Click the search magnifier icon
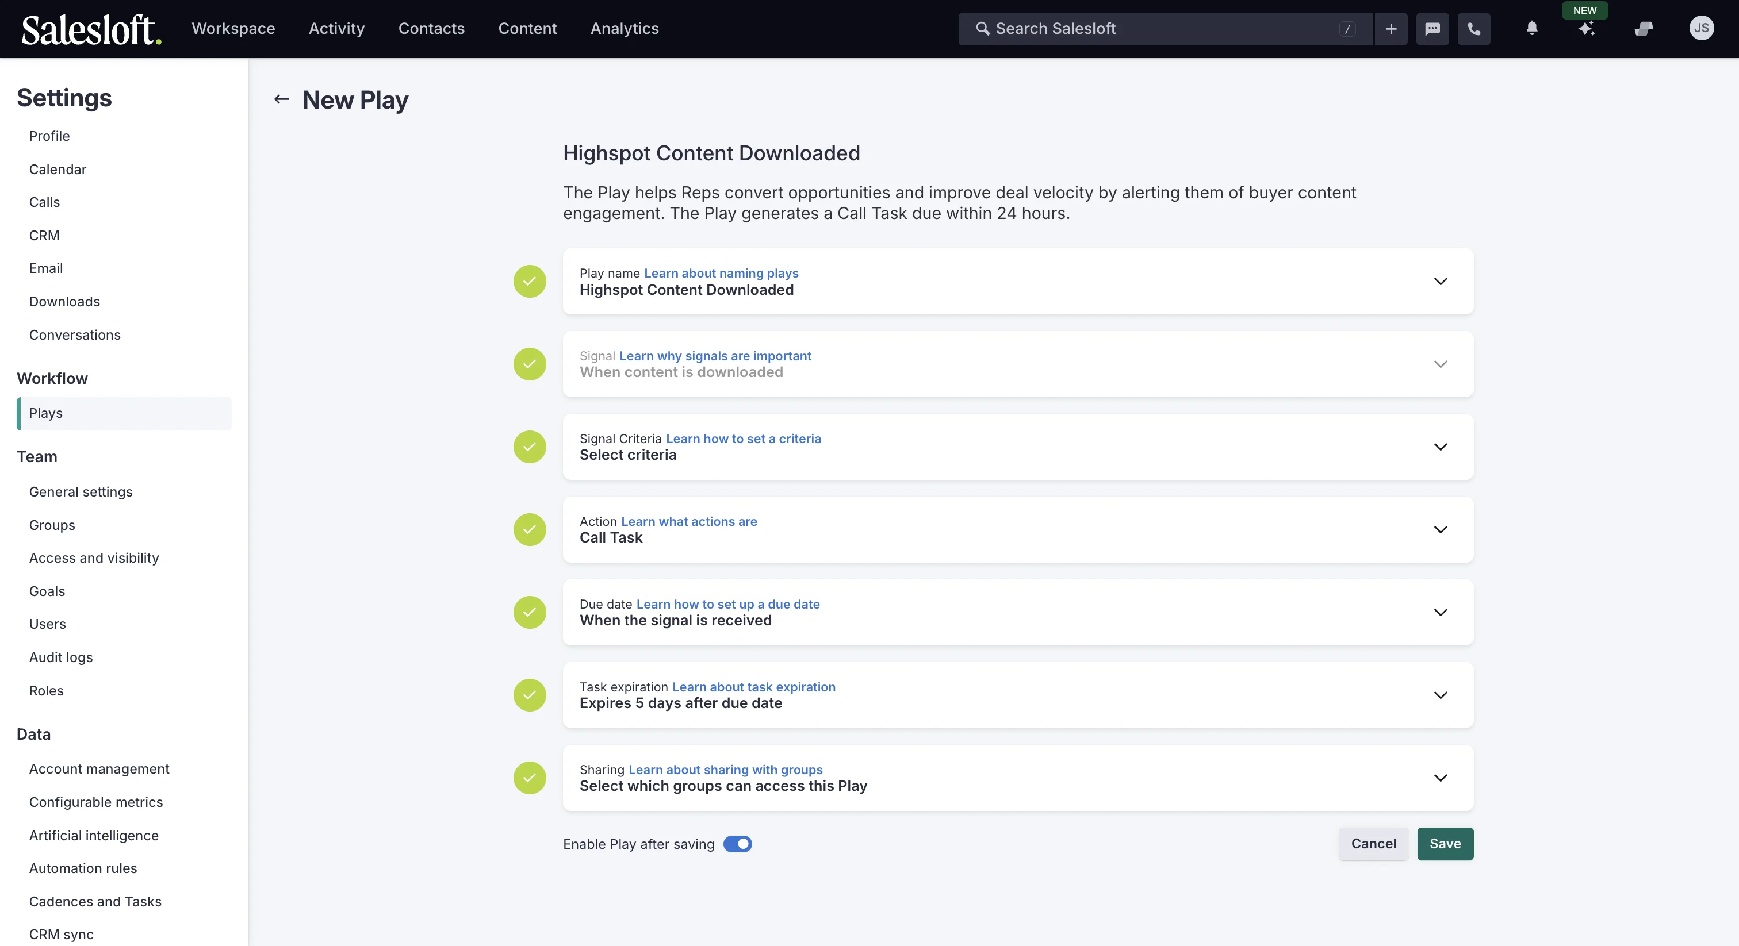The width and height of the screenshot is (1739, 946). point(983,29)
